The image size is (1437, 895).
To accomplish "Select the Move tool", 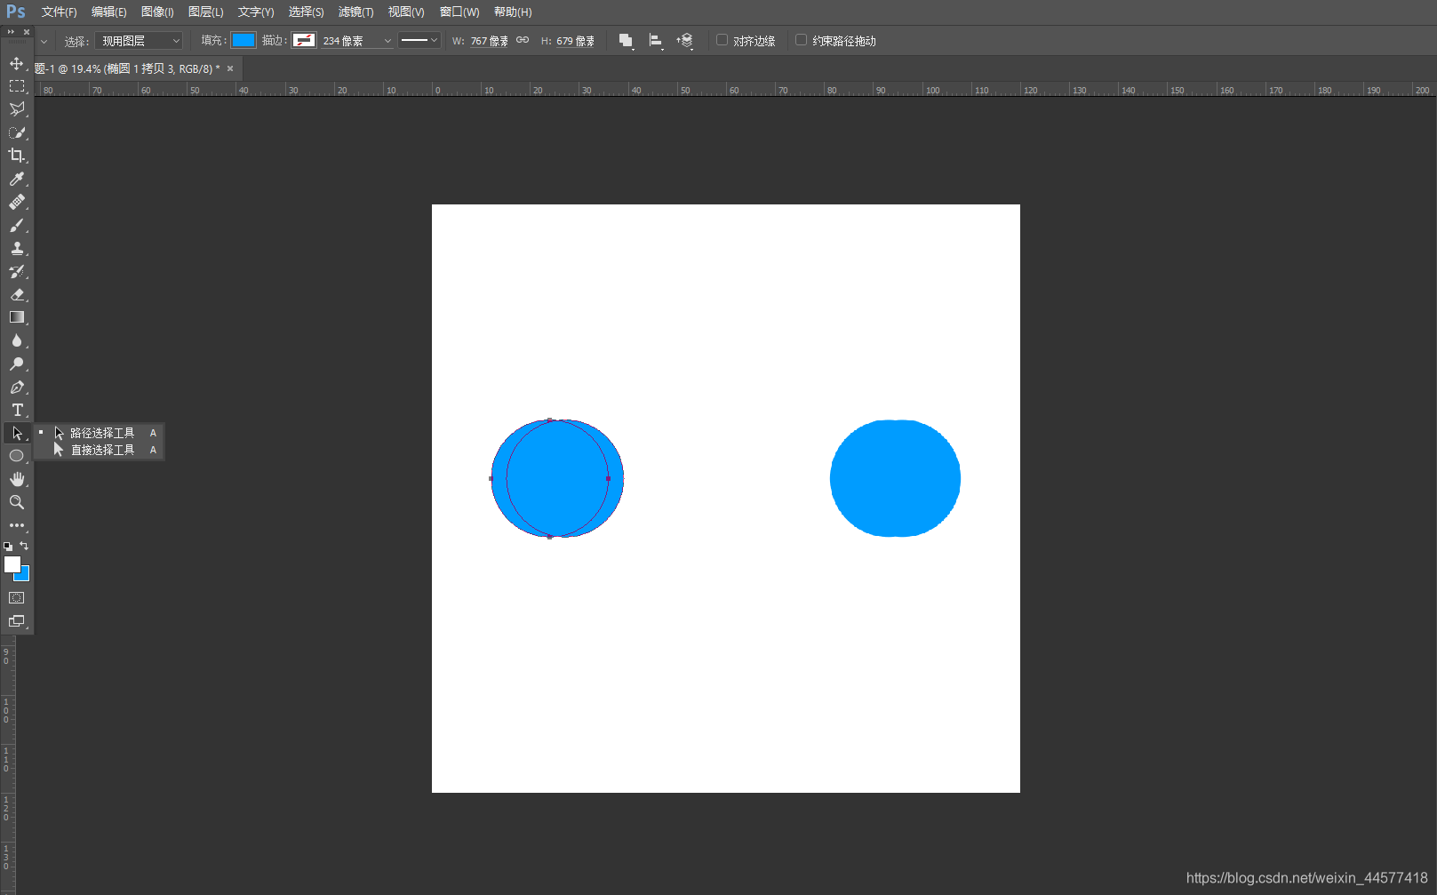I will (16, 63).
